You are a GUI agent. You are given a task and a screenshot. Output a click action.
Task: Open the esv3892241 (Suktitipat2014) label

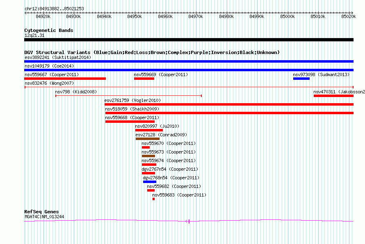58,57
